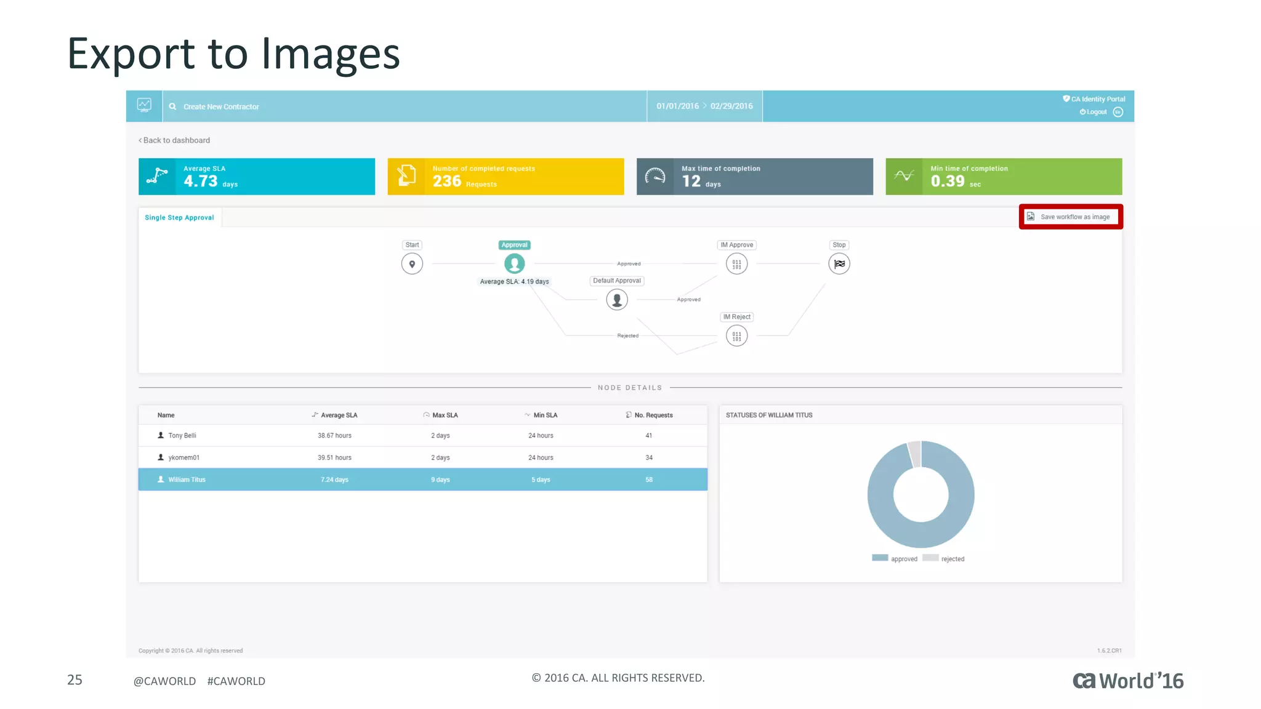Open the end date 02/29/2016 picker
1261x709 pixels.
click(731, 106)
